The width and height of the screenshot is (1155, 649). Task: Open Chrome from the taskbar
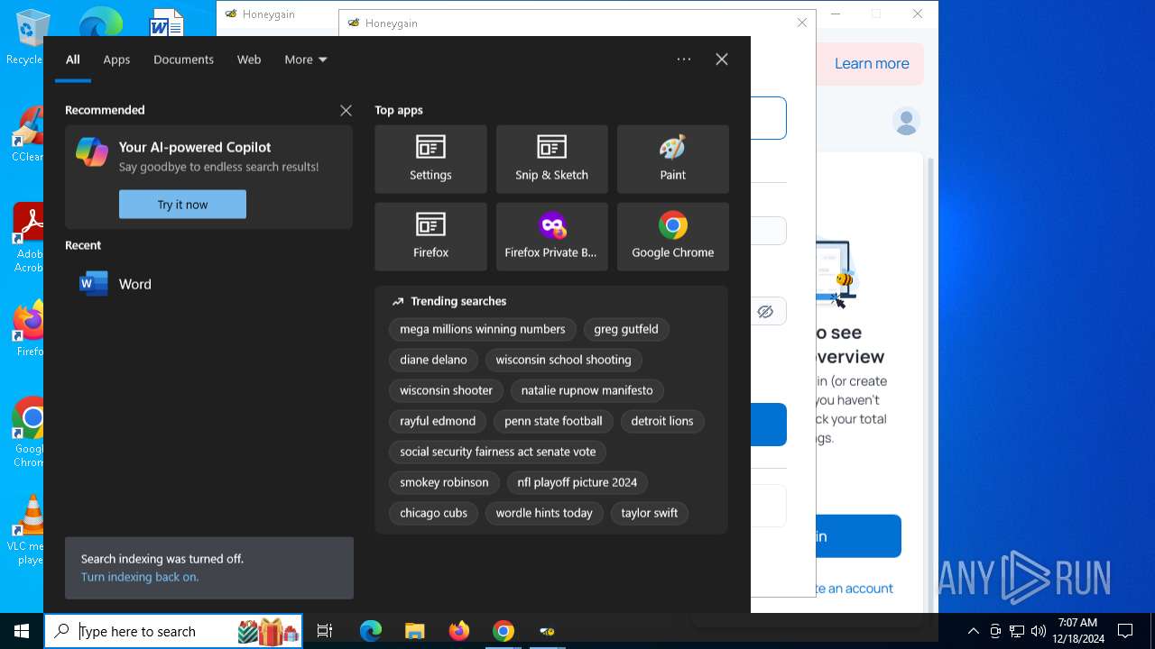pos(503,631)
